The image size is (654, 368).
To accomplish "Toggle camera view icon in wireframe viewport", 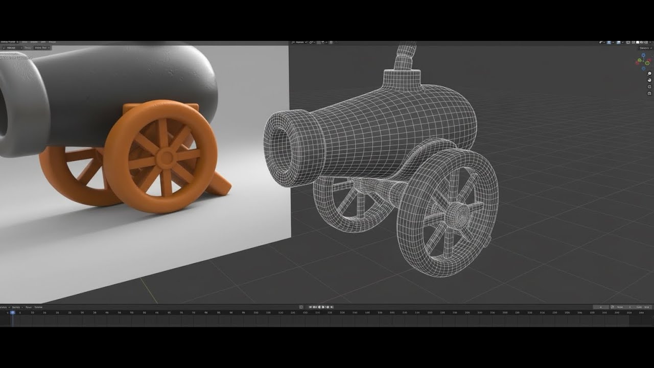I will [649, 86].
